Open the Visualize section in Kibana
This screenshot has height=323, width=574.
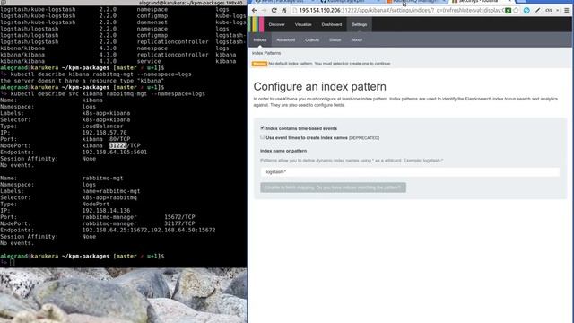pyautogui.click(x=303, y=24)
